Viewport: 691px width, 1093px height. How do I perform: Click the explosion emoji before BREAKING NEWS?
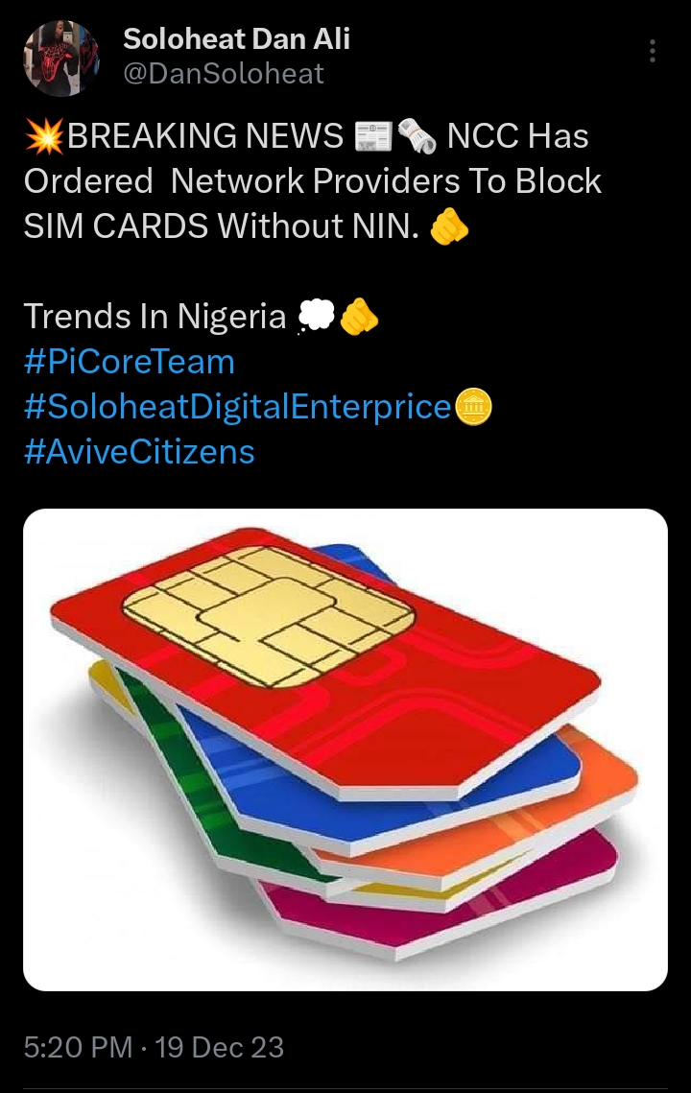[x=44, y=136]
